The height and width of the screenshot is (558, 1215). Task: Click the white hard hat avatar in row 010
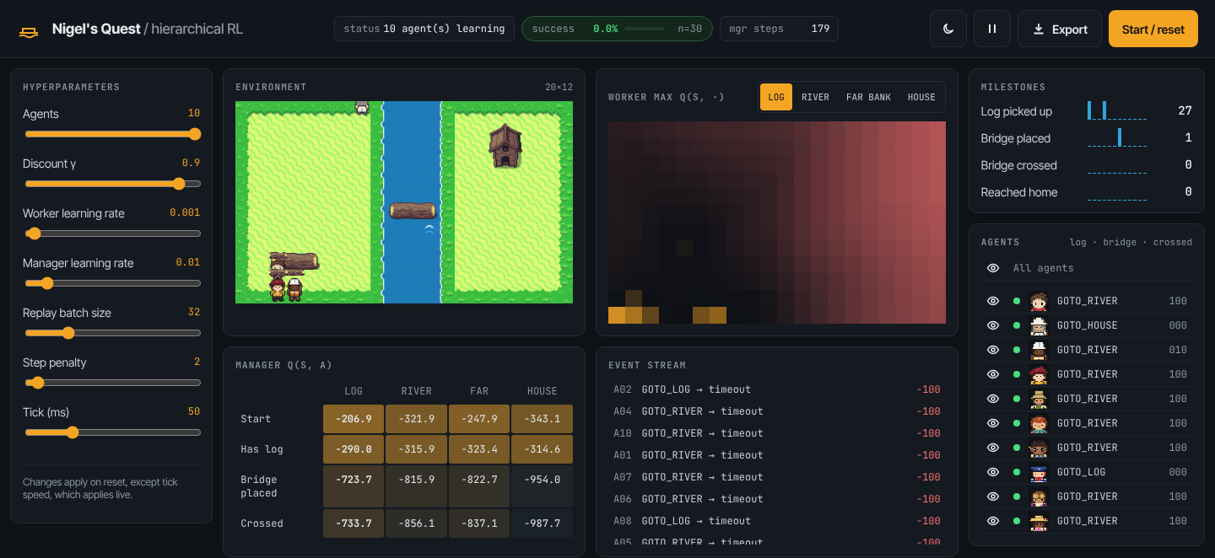(1039, 350)
